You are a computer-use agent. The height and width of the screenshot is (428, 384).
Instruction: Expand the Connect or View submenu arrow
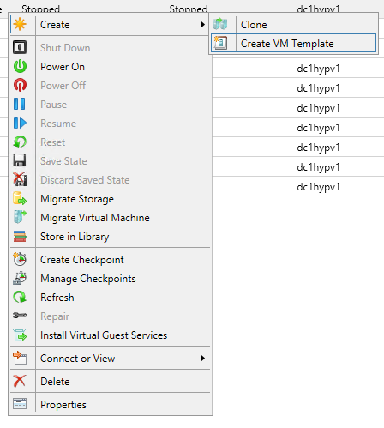[x=202, y=359]
